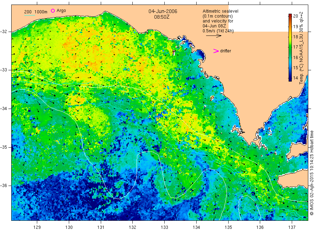
Task: Click the '(0.1m contours)' legend line
Action: tap(217, 16)
